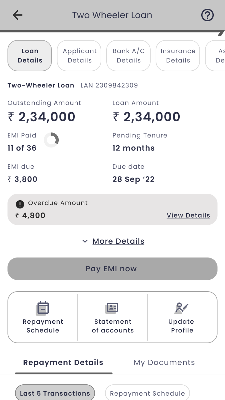Viewport: 225px width, 400px height.
Task: Tap the back arrow icon
Action: [x=17, y=15]
